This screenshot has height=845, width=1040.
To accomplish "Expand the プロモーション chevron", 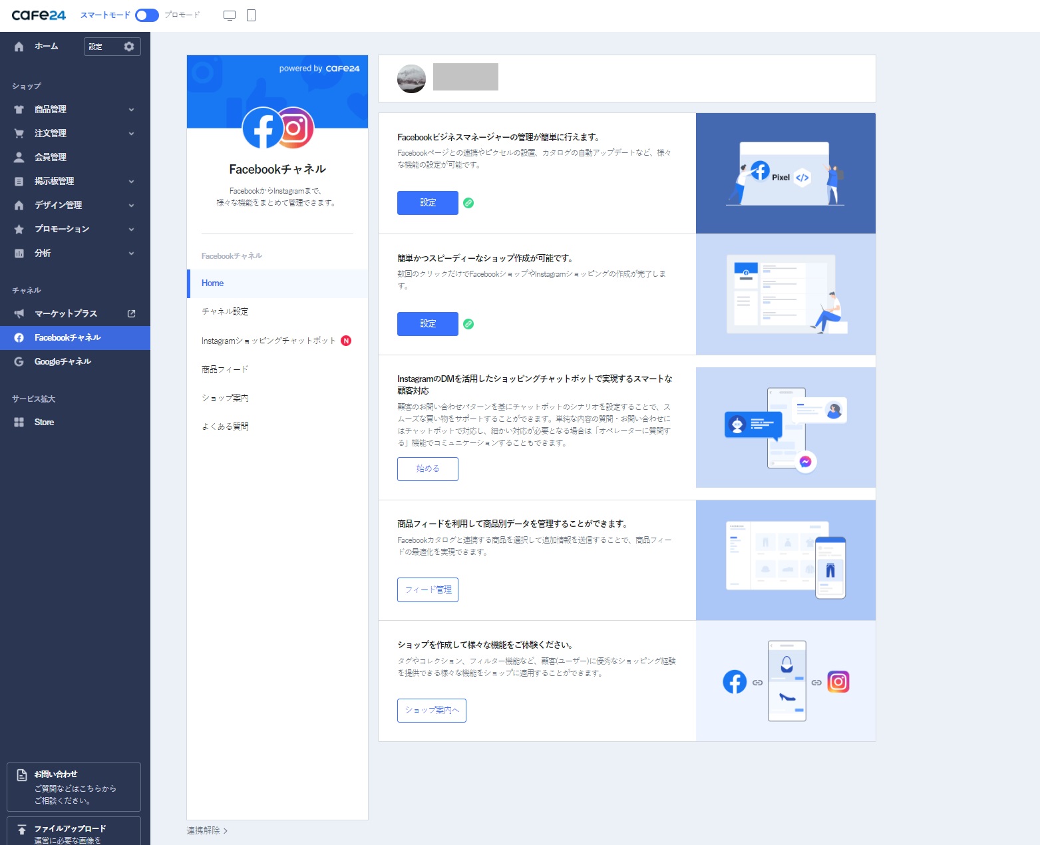I will pyautogui.click(x=131, y=230).
